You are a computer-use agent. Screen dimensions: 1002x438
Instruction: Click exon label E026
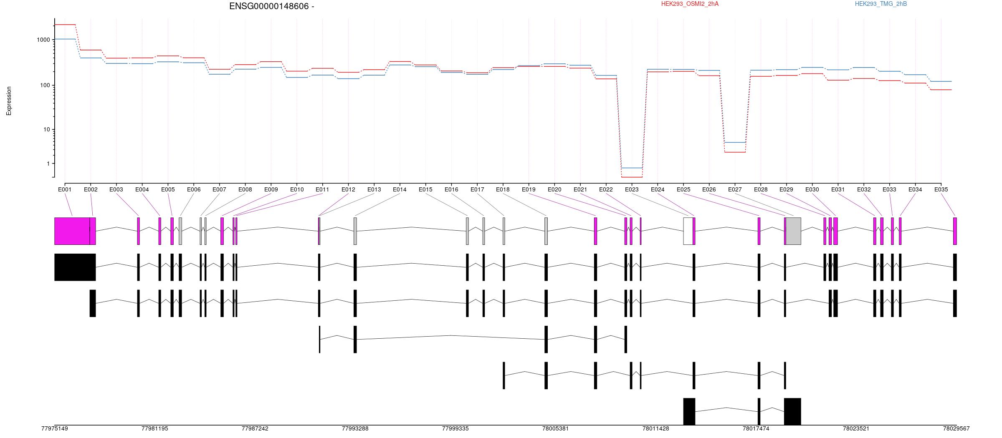[x=709, y=189]
